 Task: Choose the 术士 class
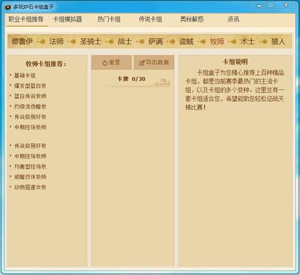(x=247, y=41)
